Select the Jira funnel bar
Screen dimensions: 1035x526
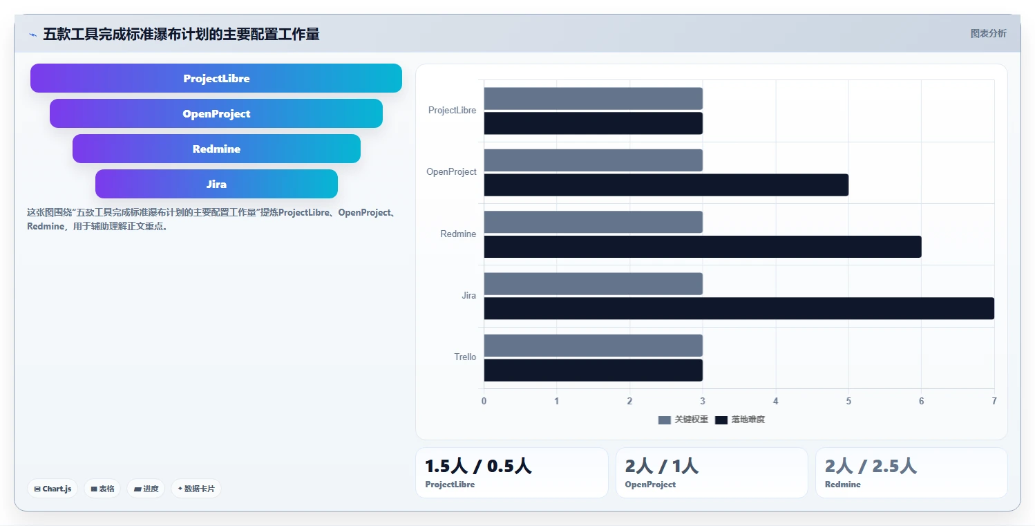pos(216,184)
